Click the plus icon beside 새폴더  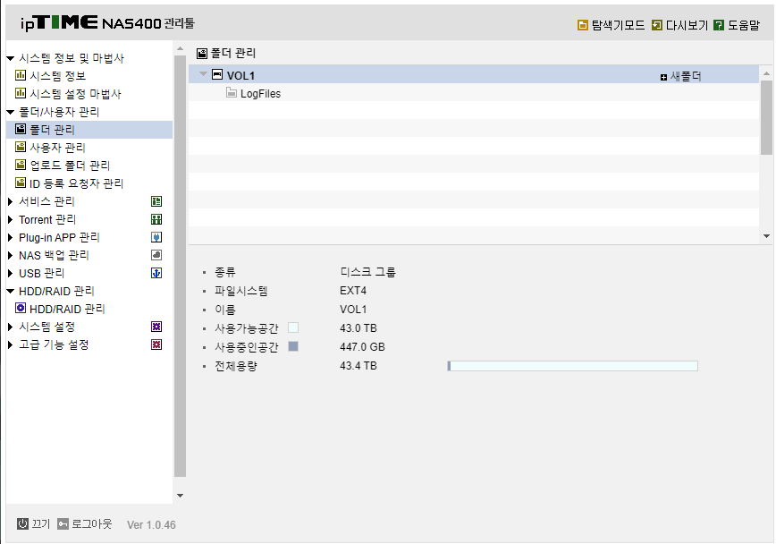663,77
